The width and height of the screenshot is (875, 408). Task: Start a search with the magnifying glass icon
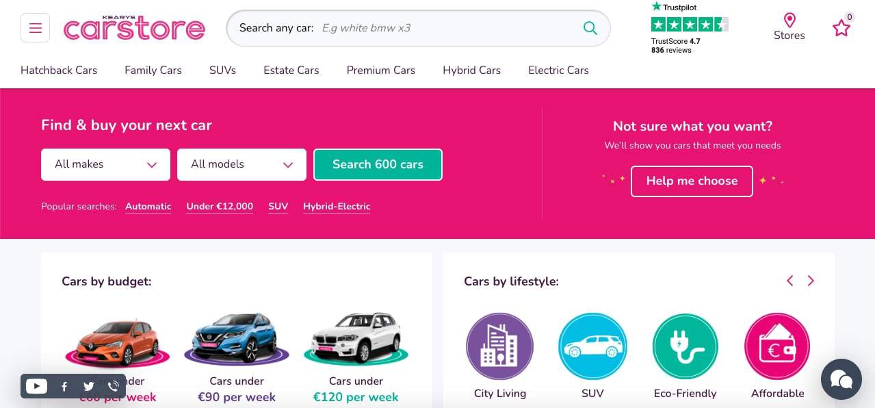click(x=589, y=28)
